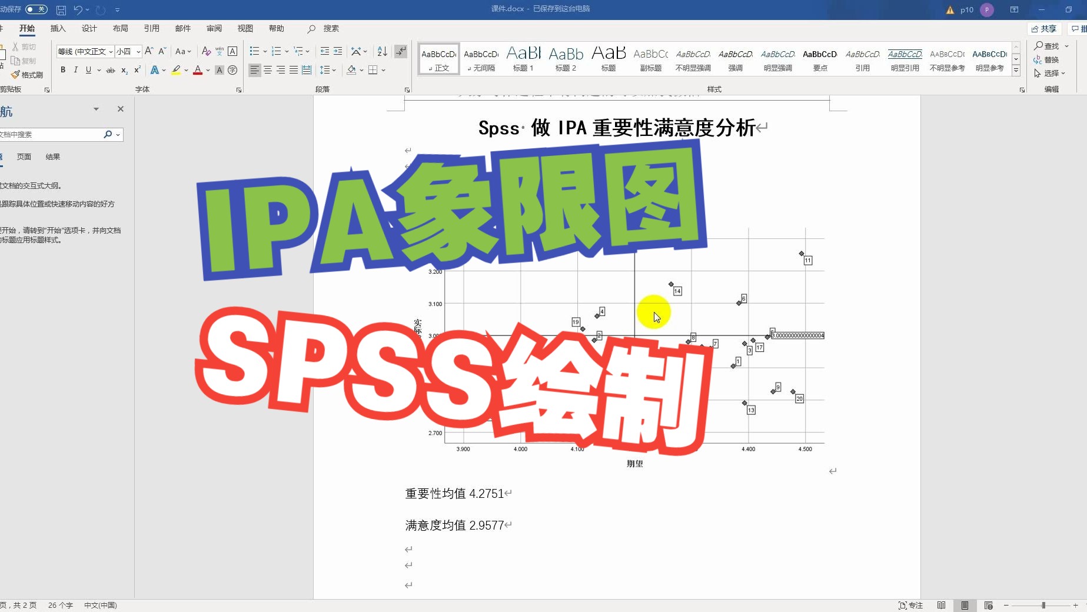
Task: Open the 引用 ribbon tab
Action: point(151,28)
